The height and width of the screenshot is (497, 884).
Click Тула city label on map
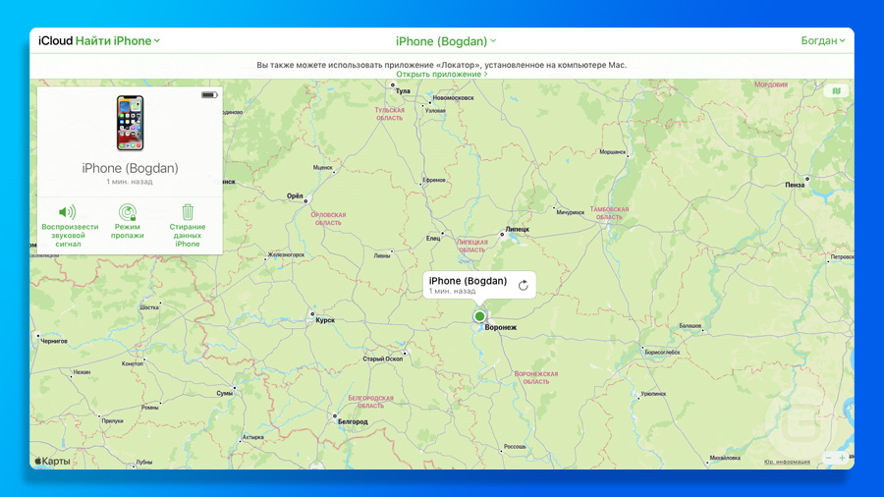point(403,90)
